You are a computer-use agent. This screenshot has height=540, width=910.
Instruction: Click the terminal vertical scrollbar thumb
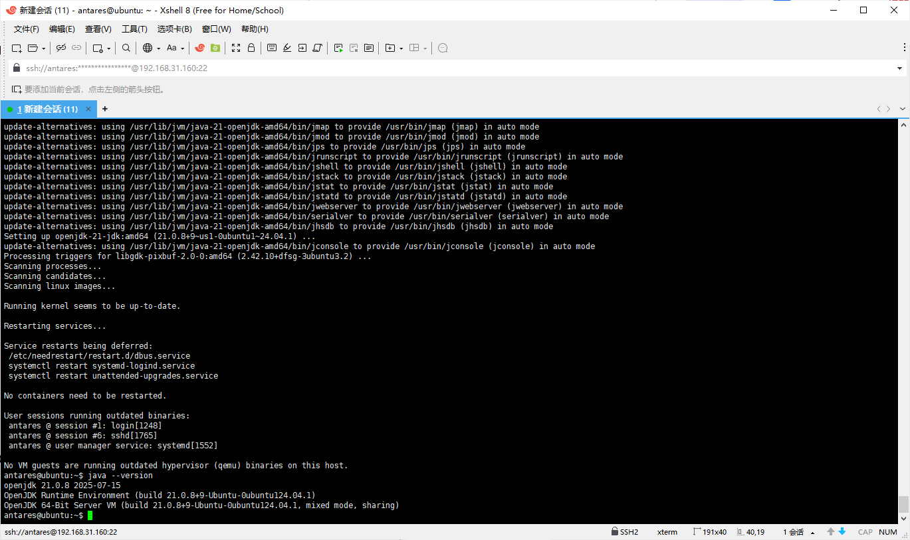click(x=903, y=504)
